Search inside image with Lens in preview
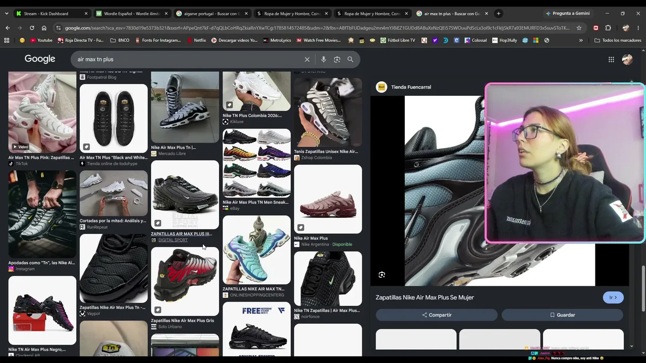This screenshot has width=646, height=363. point(382,275)
